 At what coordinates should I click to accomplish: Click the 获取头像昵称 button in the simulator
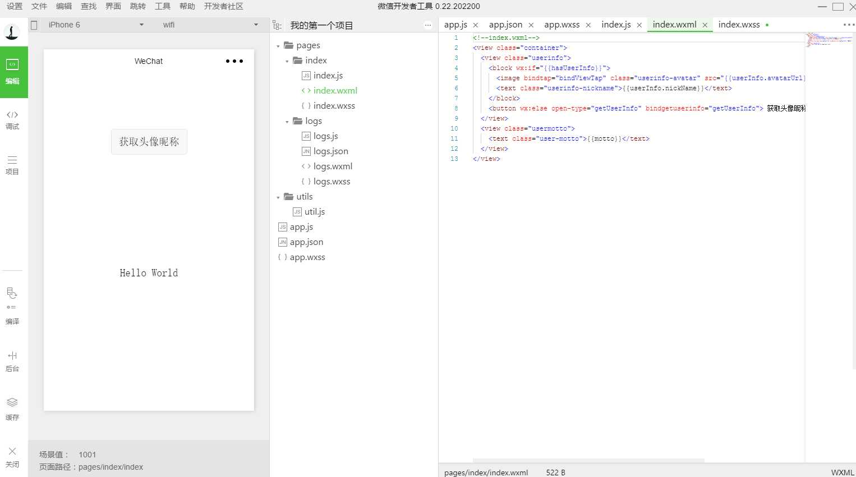tap(149, 142)
